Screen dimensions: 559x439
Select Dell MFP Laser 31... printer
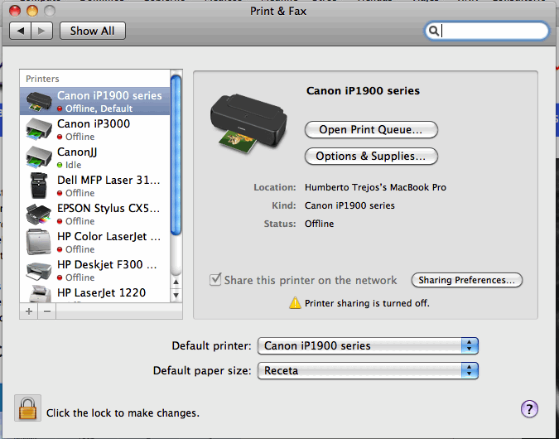95,186
